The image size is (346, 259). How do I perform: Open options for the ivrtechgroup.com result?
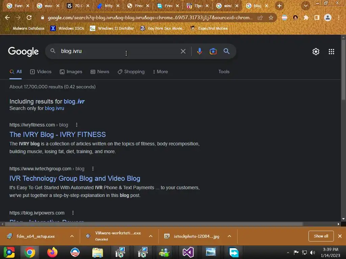(93, 169)
